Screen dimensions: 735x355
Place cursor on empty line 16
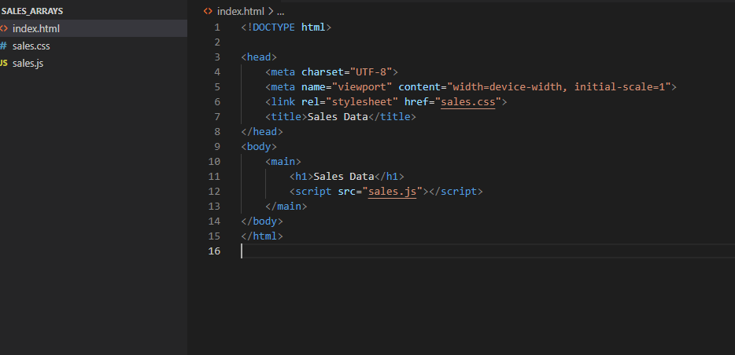(x=487, y=251)
